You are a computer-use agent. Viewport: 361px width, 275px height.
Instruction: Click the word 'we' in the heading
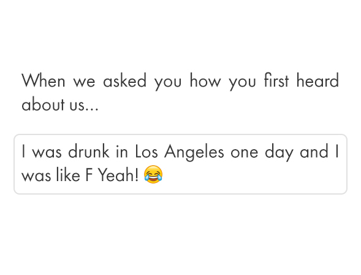[x=84, y=82]
